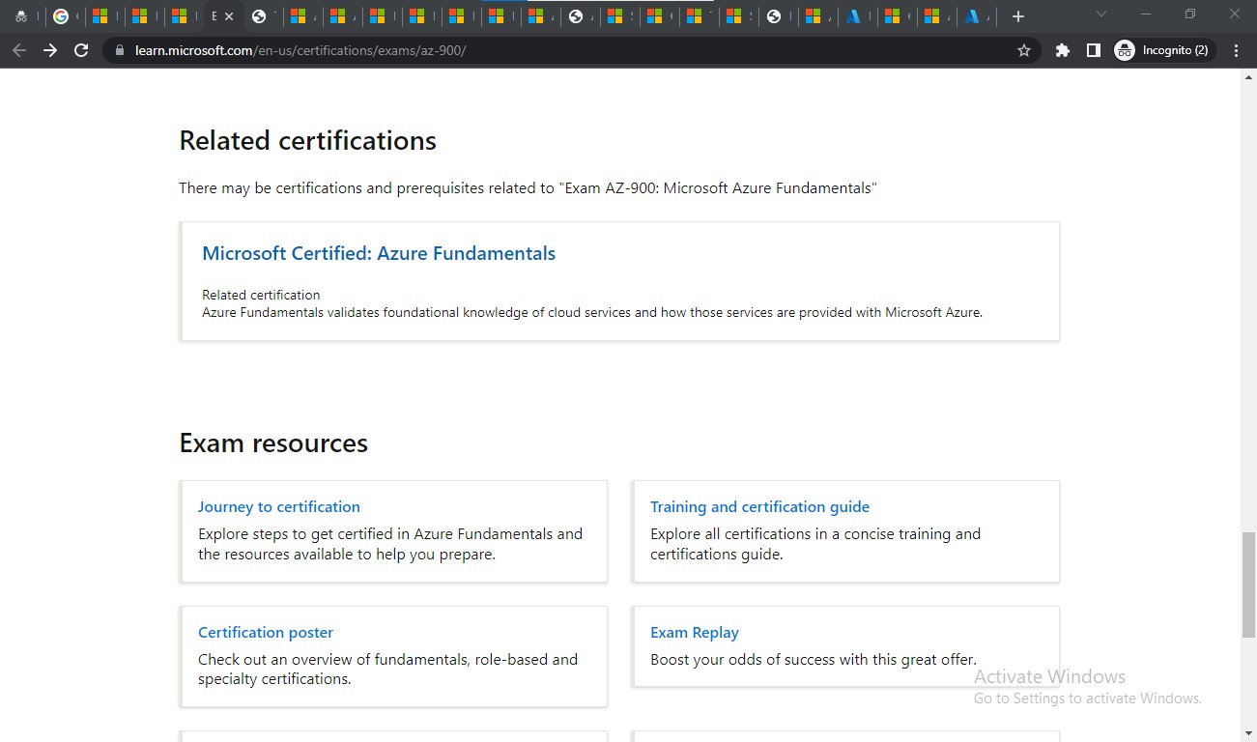Navigate forward with the forward arrow
1257x742 pixels.
(x=50, y=50)
